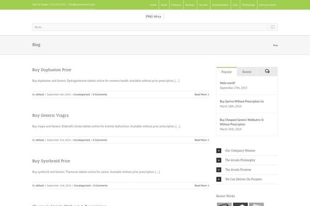Click the 'Recent Works' heading
This screenshot has width=310, height=206.
click(x=226, y=196)
